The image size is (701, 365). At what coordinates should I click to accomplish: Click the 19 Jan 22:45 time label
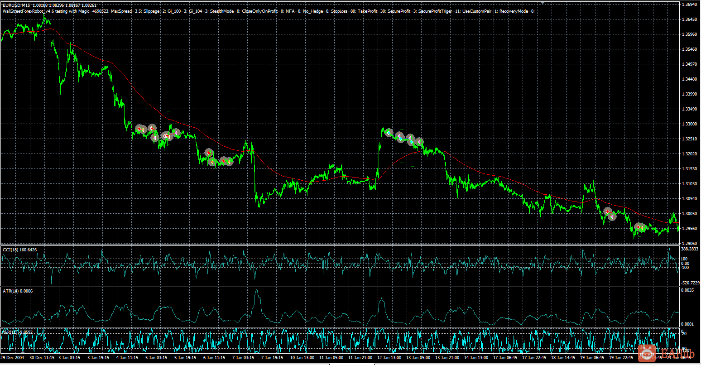click(621, 357)
